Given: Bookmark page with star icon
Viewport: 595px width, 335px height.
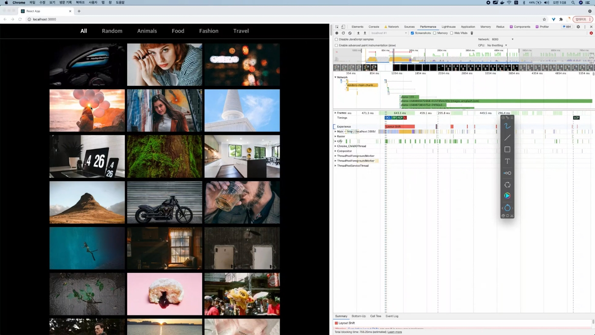Looking at the screenshot, I should (x=544, y=19).
